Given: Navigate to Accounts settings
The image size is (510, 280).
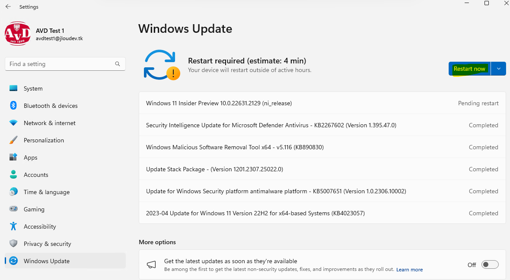Looking at the screenshot, I should coord(65,174).
